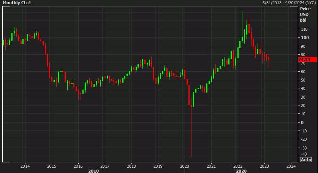Click the 110 tick on the price axis
318x173 pixels.
[x=304, y=29]
